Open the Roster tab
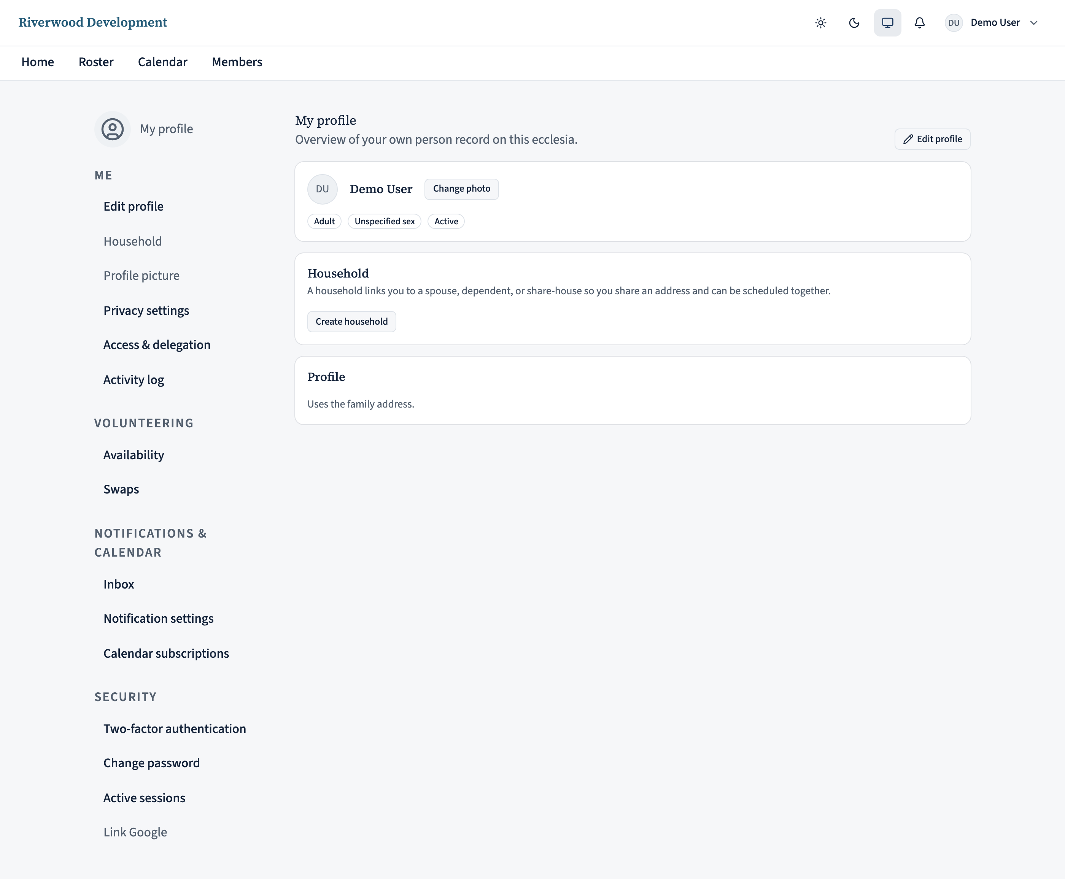This screenshot has height=879, width=1065. tap(96, 62)
